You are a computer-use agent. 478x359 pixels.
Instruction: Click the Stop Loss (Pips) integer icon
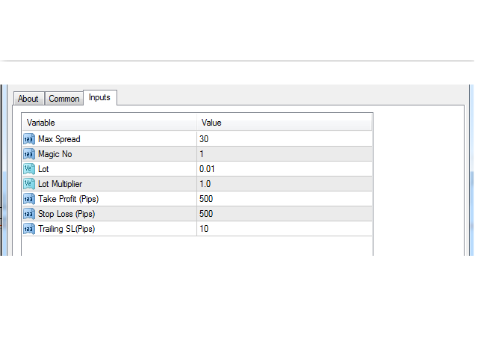29,214
